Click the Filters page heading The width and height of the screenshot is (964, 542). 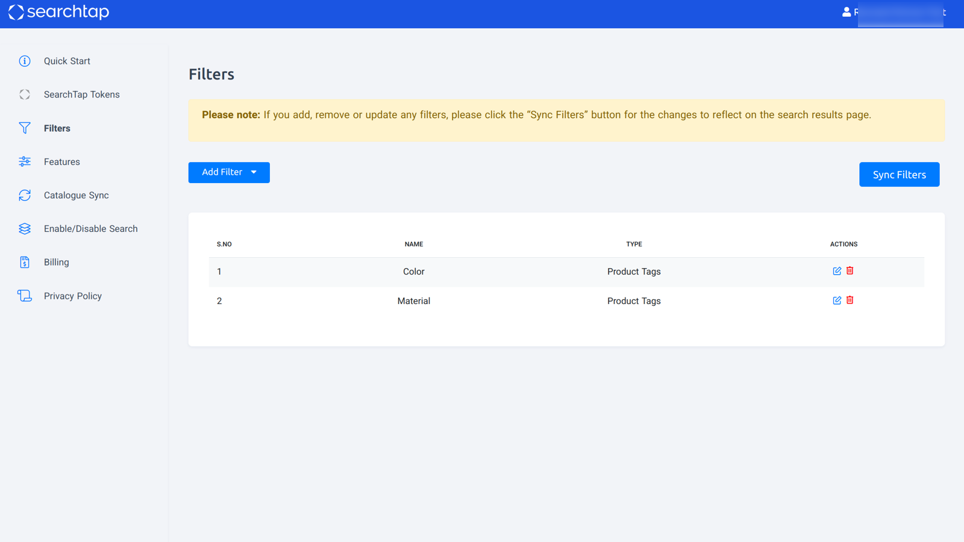coord(211,74)
